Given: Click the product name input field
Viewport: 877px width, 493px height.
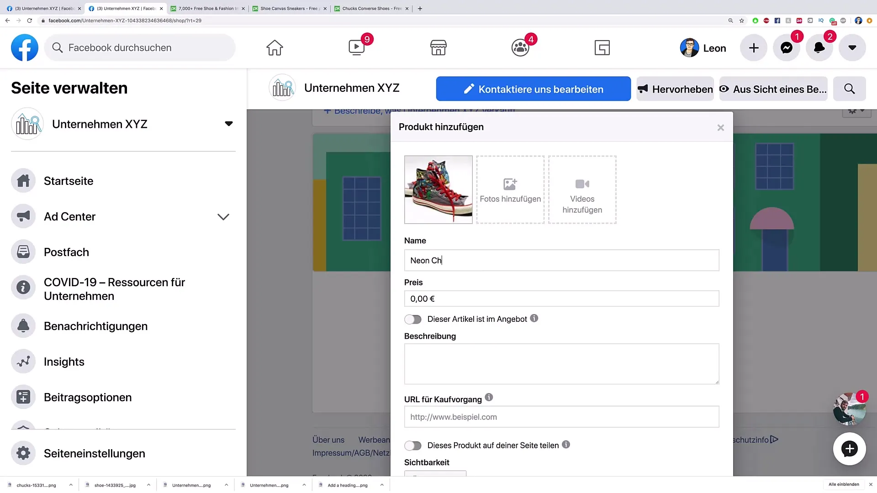Looking at the screenshot, I should pos(561,260).
